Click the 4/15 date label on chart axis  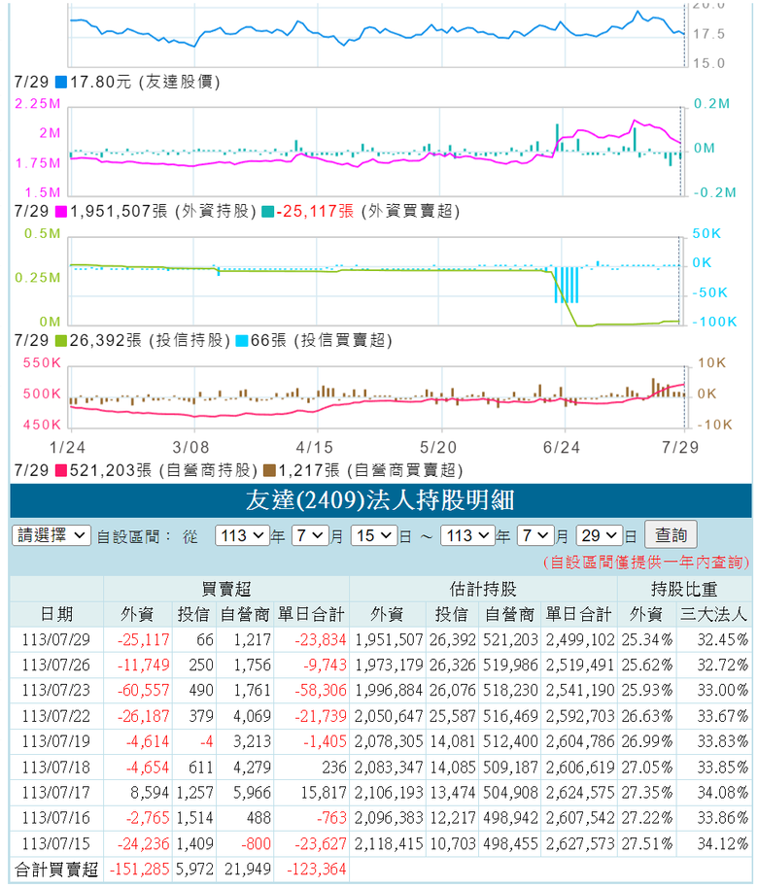(x=315, y=447)
